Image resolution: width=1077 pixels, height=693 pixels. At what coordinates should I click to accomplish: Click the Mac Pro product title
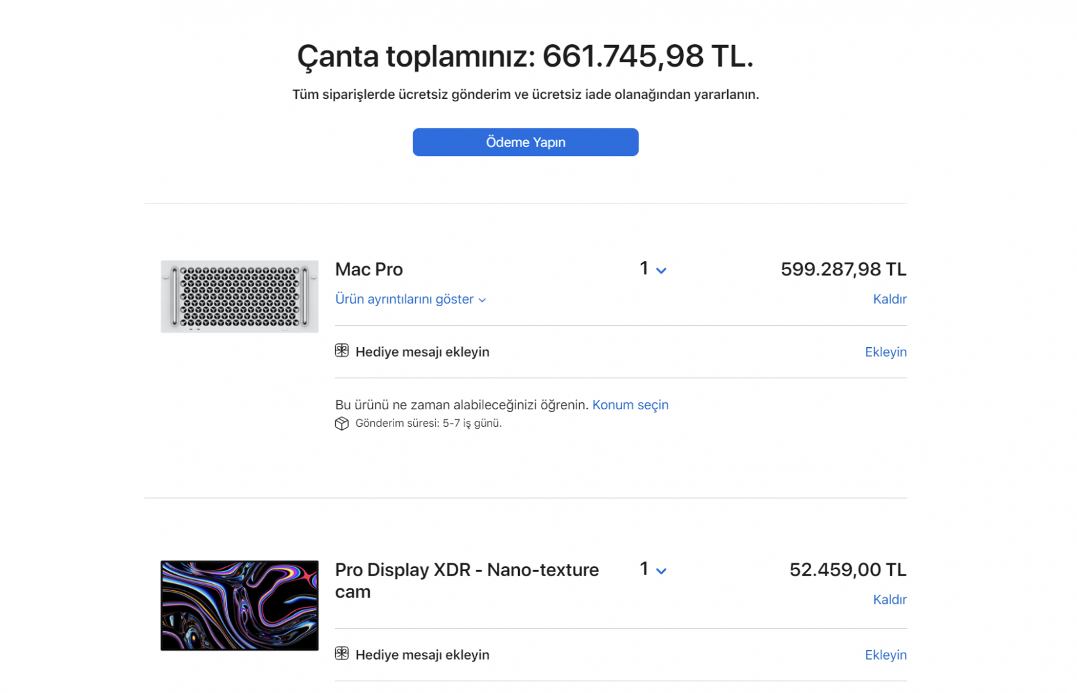[x=369, y=269]
